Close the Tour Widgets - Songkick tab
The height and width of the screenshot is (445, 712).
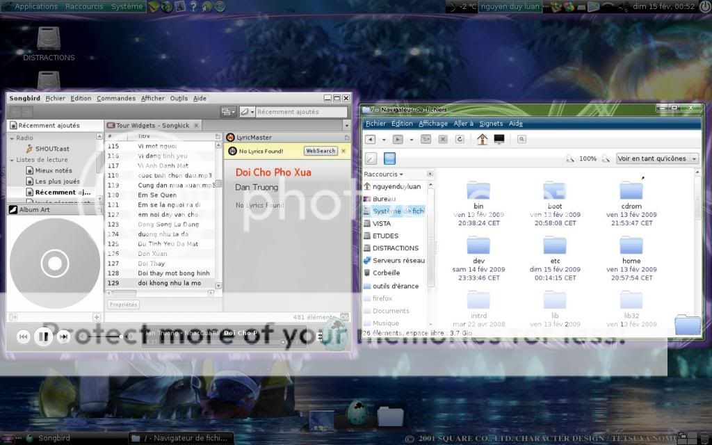pos(196,125)
